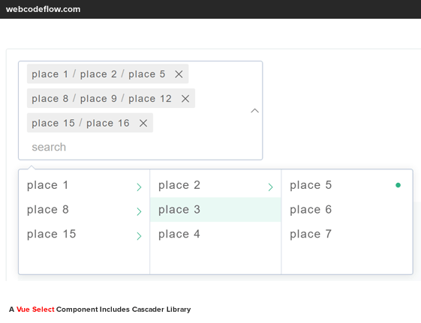Image resolution: width=421 pixels, height=323 pixels.
Task: Click Component Includes Cascader Library caption
Action: coord(124,310)
